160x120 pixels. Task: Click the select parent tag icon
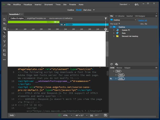tap(4, 41)
